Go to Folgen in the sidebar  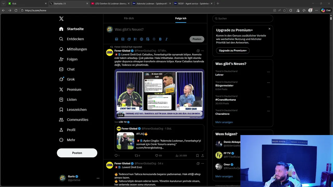click(x=68, y=59)
